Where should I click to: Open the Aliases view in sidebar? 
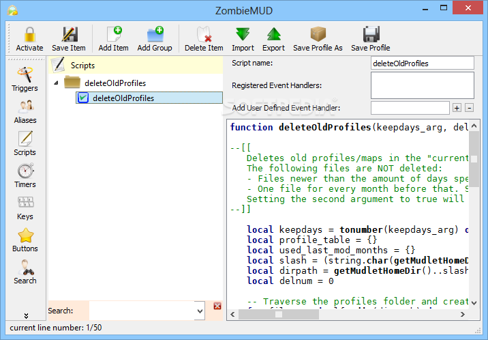(x=25, y=112)
